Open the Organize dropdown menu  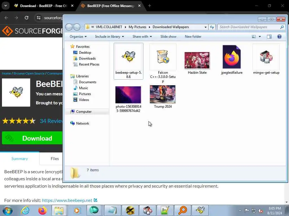[x=78, y=37]
